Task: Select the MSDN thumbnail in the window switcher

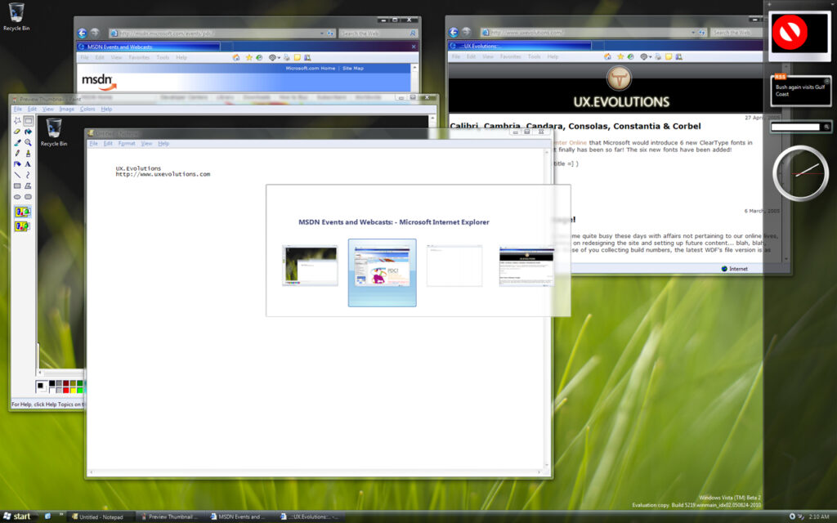Action: (383, 273)
